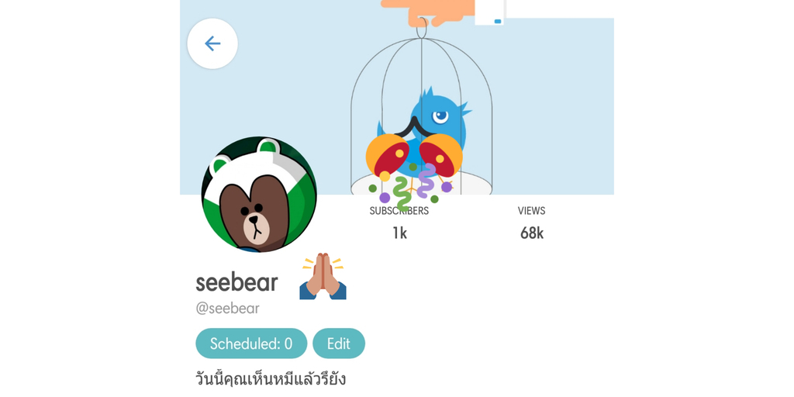Select the 68k views count

click(x=532, y=233)
